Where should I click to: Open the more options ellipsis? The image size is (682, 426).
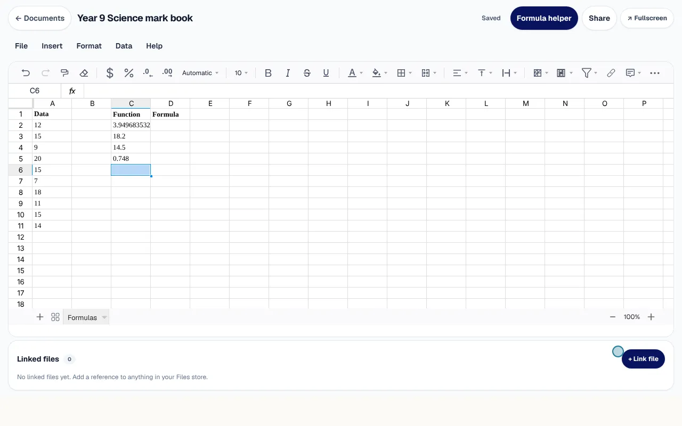(655, 73)
